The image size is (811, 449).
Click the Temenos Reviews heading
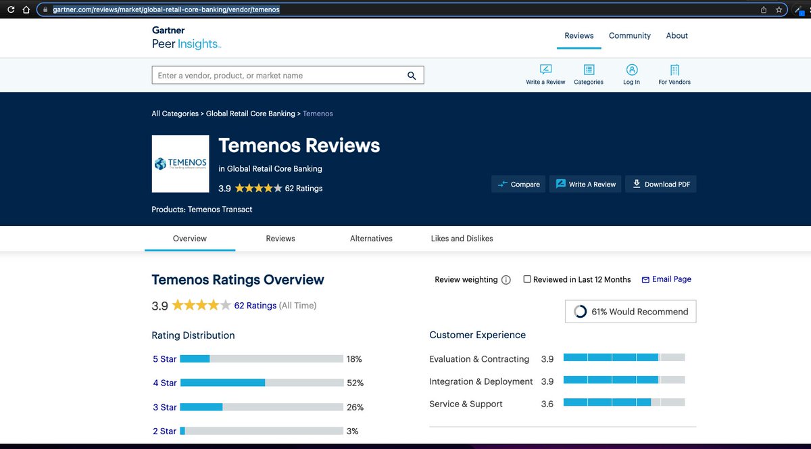(299, 145)
